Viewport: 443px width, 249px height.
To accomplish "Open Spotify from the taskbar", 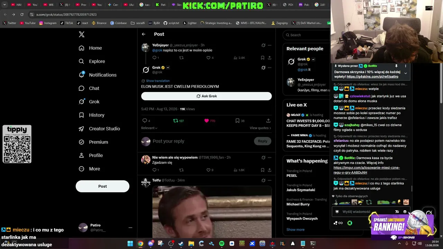I will click(221, 243).
